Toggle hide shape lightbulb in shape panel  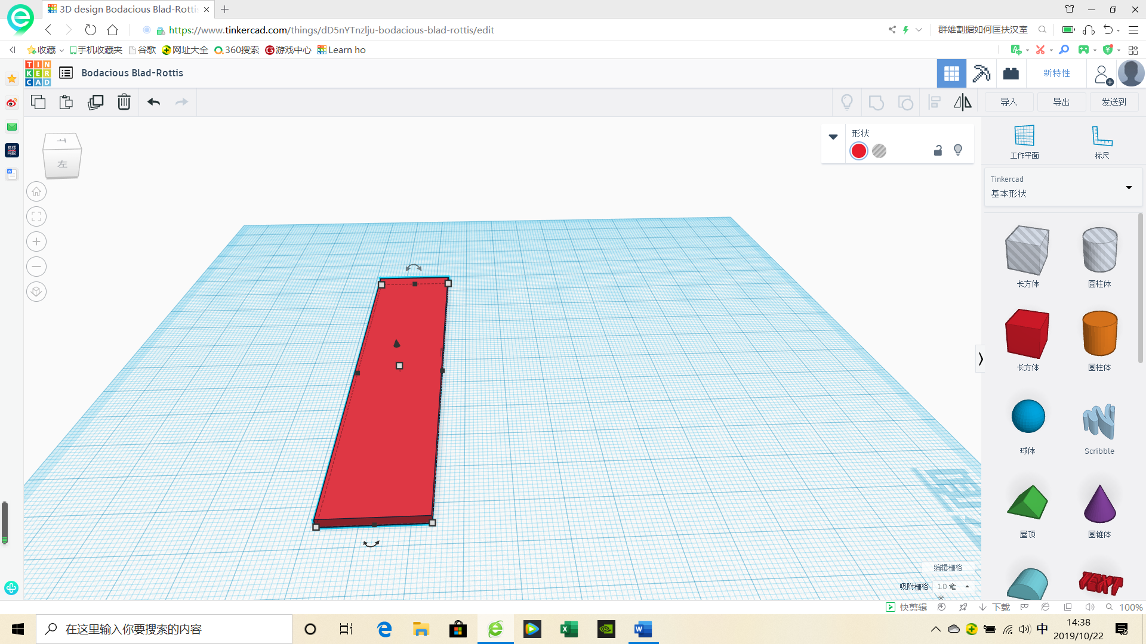[x=958, y=150]
